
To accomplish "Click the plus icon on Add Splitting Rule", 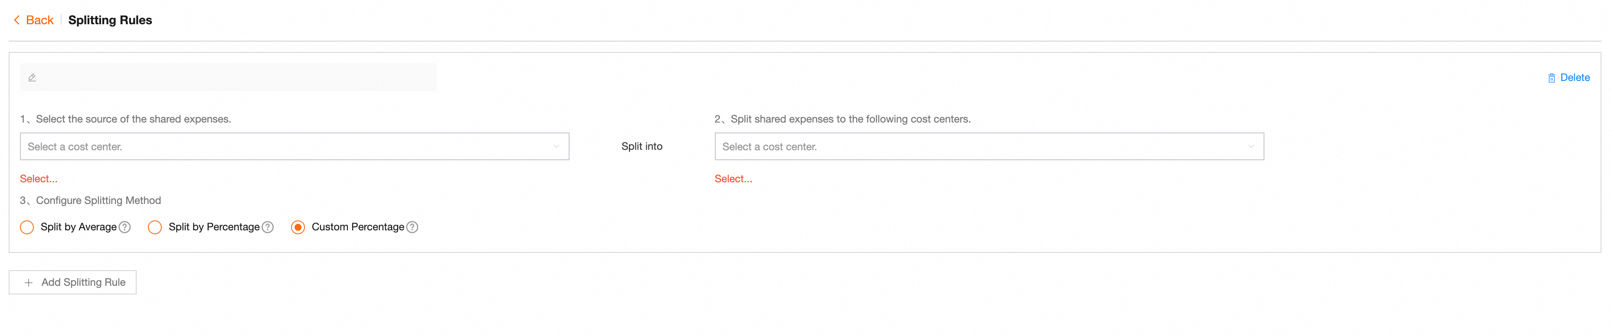I will pos(29,282).
